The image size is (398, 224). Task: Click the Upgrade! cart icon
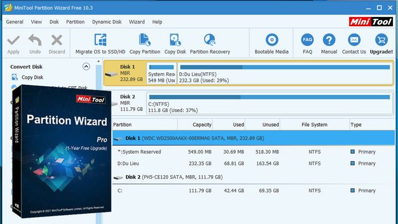(382, 40)
